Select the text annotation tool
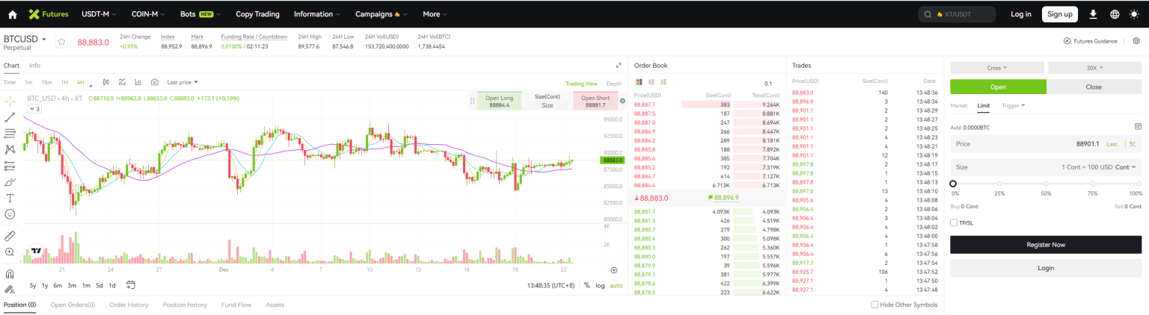The height and width of the screenshot is (315, 1149). 10,198
